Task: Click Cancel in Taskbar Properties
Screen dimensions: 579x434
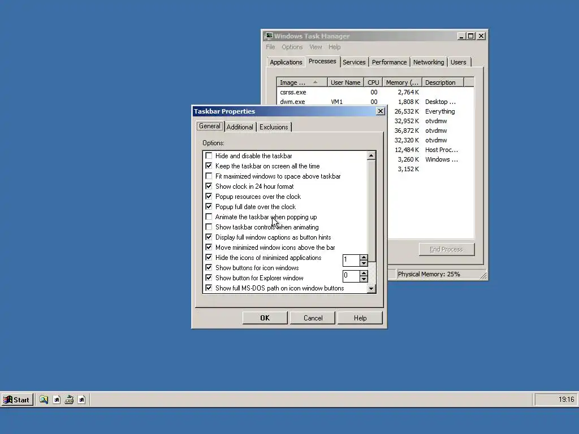Action: click(x=313, y=318)
